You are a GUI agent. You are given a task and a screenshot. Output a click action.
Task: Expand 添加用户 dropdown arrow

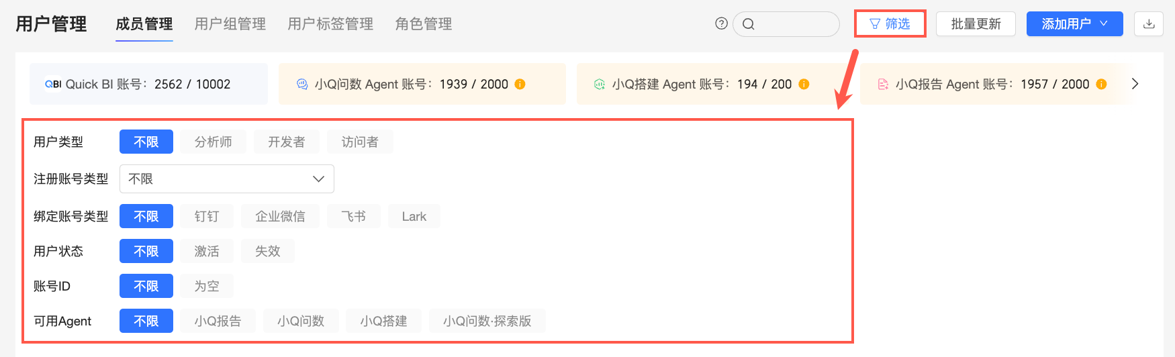[1104, 23]
